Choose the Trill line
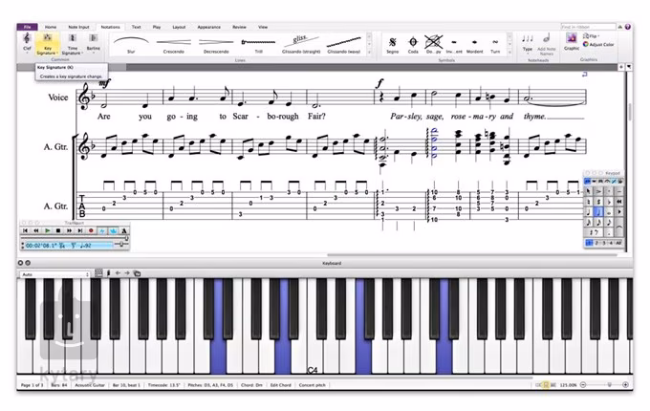 257,44
